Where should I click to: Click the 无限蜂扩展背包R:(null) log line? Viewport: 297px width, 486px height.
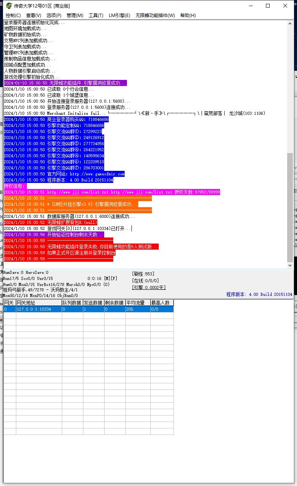(x=51, y=222)
